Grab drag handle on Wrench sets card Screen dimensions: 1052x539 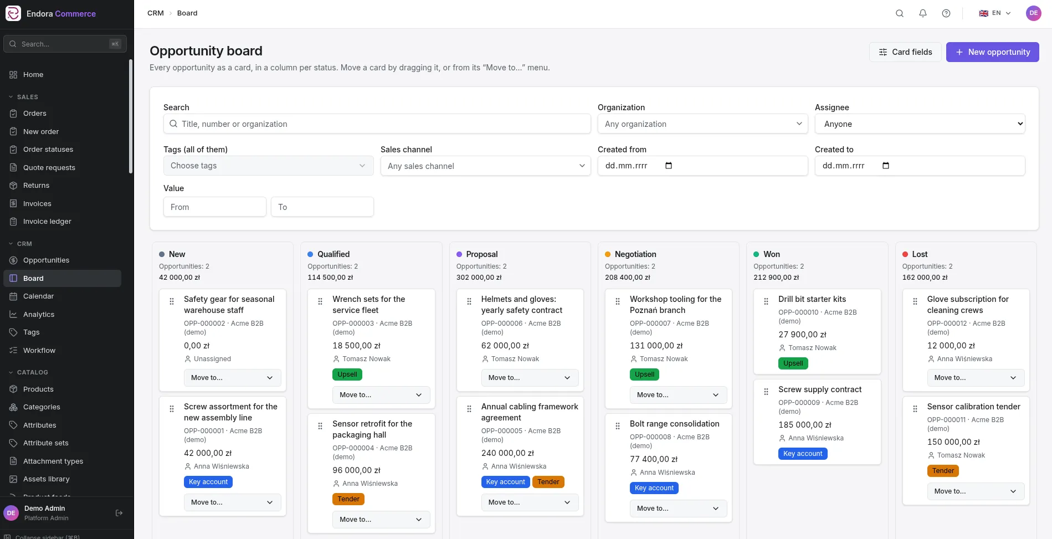click(320, 301)
